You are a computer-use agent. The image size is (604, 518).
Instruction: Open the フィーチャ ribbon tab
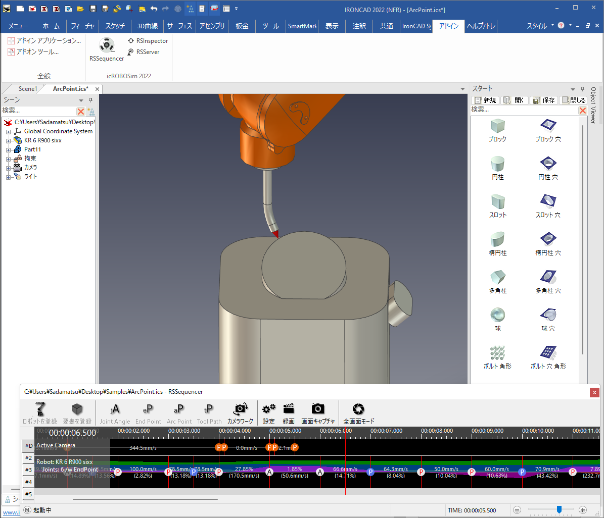82,26
